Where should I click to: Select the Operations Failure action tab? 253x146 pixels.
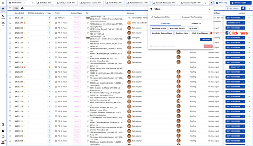(x=92, y=3)
